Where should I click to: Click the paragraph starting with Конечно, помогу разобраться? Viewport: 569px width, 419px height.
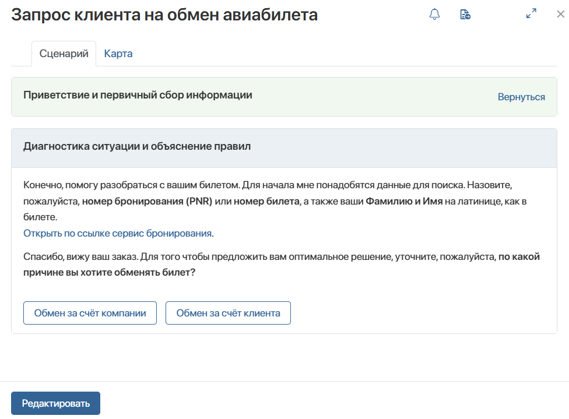(233, 185)
